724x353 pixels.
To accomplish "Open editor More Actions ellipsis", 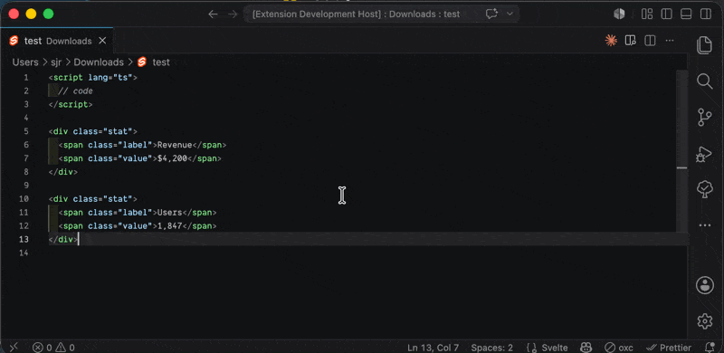I will coord(670,41).
